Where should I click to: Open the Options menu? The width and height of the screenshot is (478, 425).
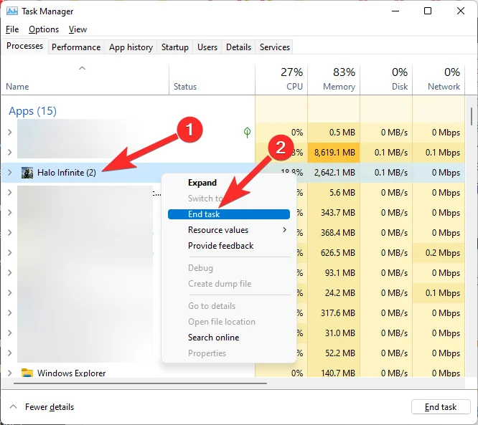[44, 29]
